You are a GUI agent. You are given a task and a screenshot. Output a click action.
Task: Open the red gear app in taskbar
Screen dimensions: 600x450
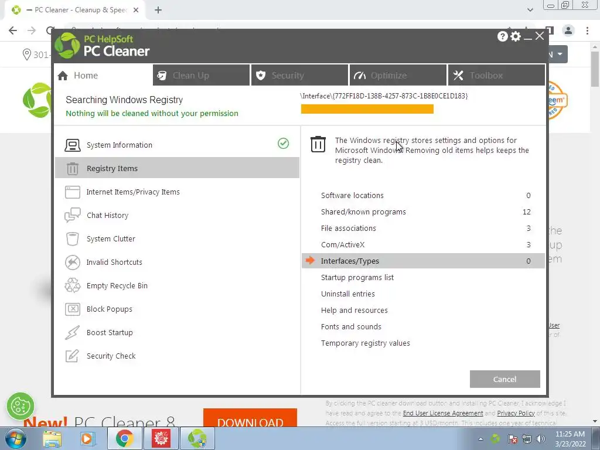161,438
